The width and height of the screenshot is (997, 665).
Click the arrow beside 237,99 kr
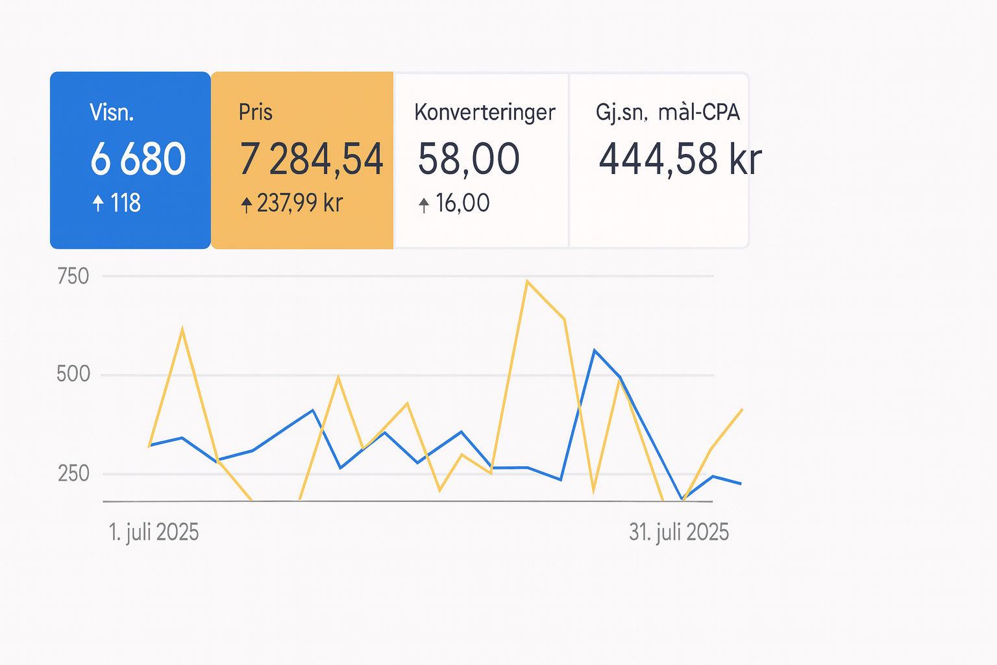(247, 203)
